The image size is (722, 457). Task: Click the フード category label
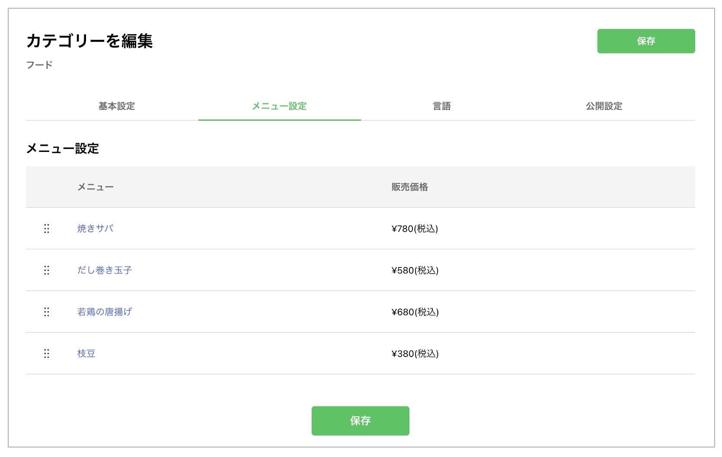(39, 65)
